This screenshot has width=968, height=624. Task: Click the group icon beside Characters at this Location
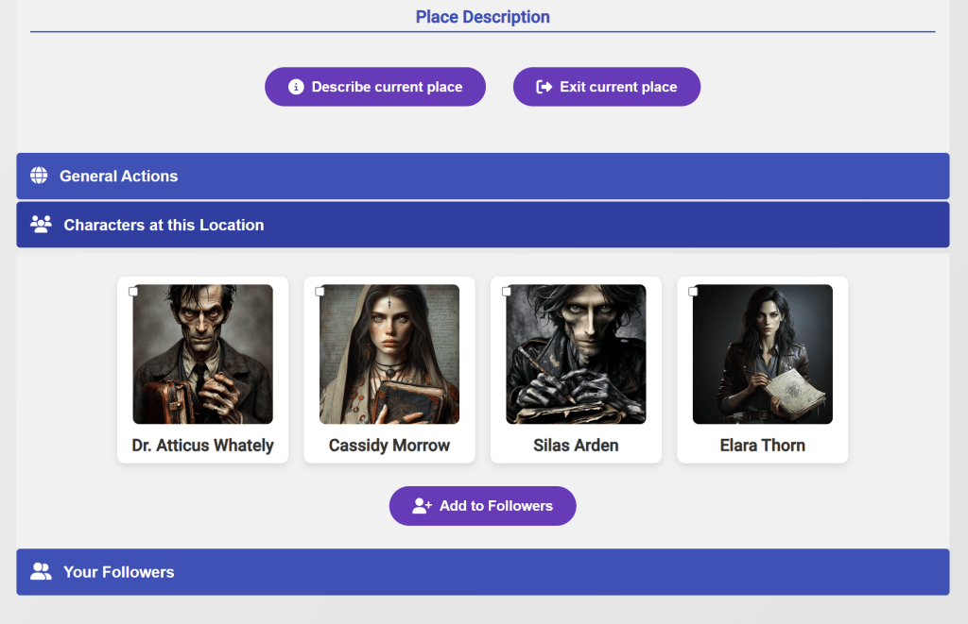pyautogui.click(x=41, y=225)
